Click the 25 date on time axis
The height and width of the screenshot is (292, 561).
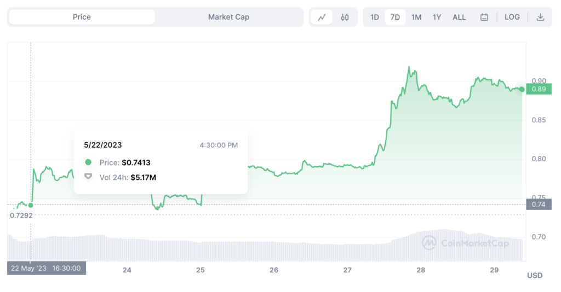pyautogui.click(x=201, y=270)
